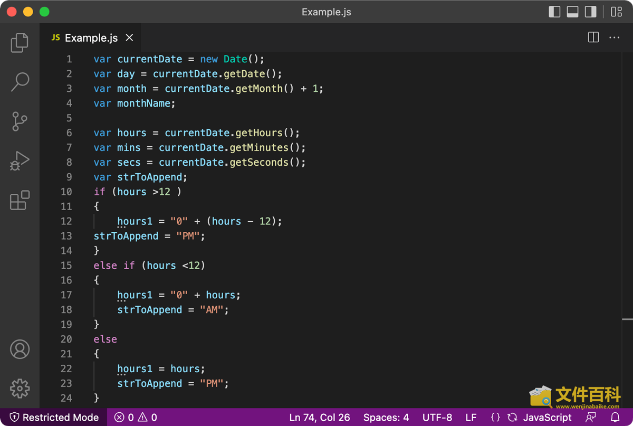Open the editor More Actions menu
Viewport: 633px width, 426px height.
pyautogui.click(x=615, y=37)
